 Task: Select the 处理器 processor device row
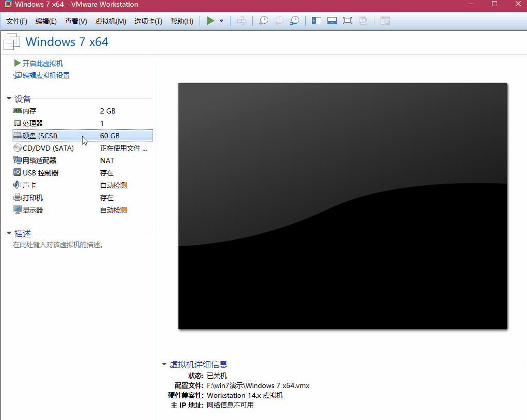click(83, 123)
